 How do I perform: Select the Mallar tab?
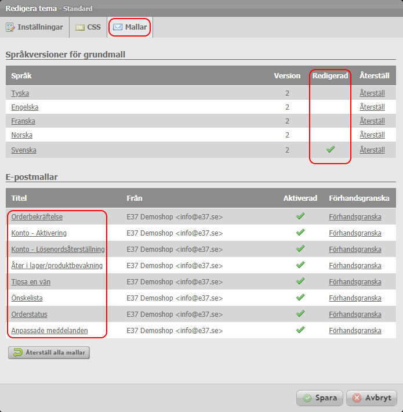pos(130,27)
